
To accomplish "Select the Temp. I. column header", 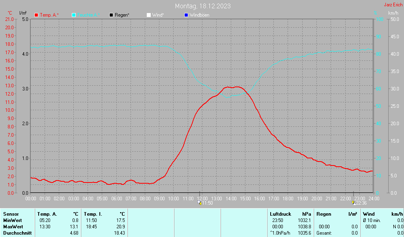I will pos(93,214).
